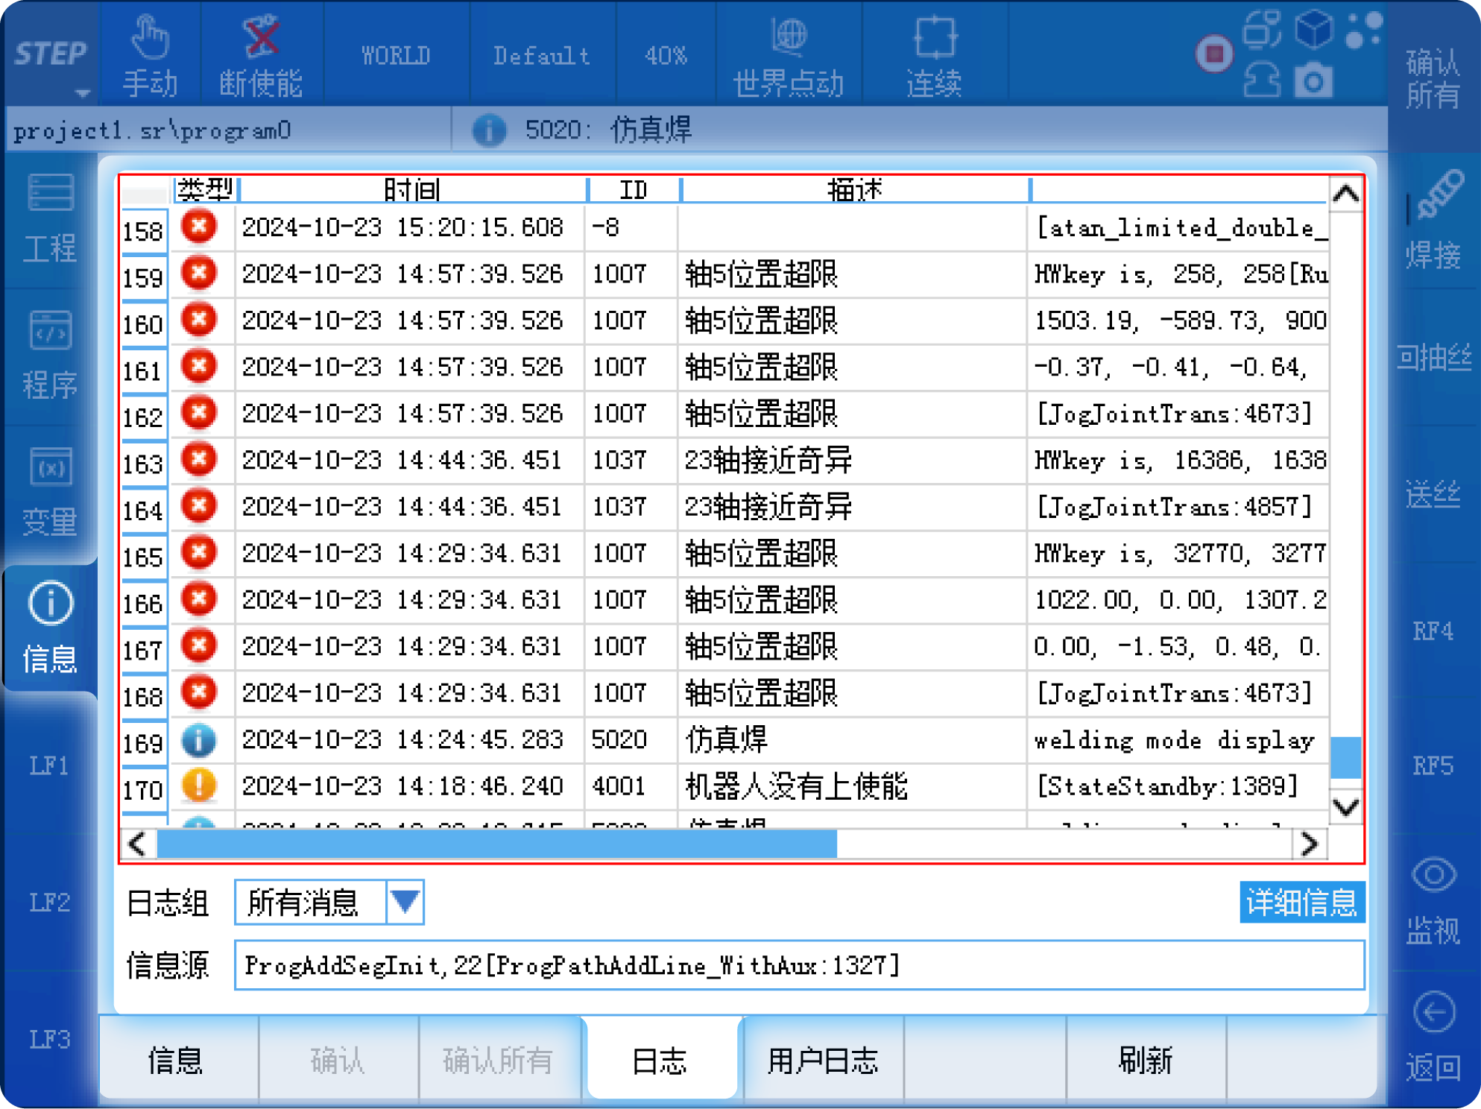Click the Return (返回) back arrow
This screenshot has width=1481, height=1109.
(1432, 1037)
